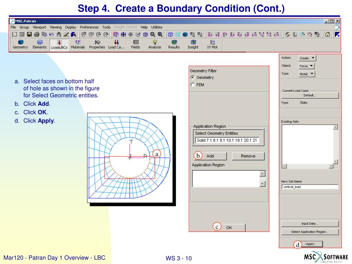Open the Preferences menu

89,27
